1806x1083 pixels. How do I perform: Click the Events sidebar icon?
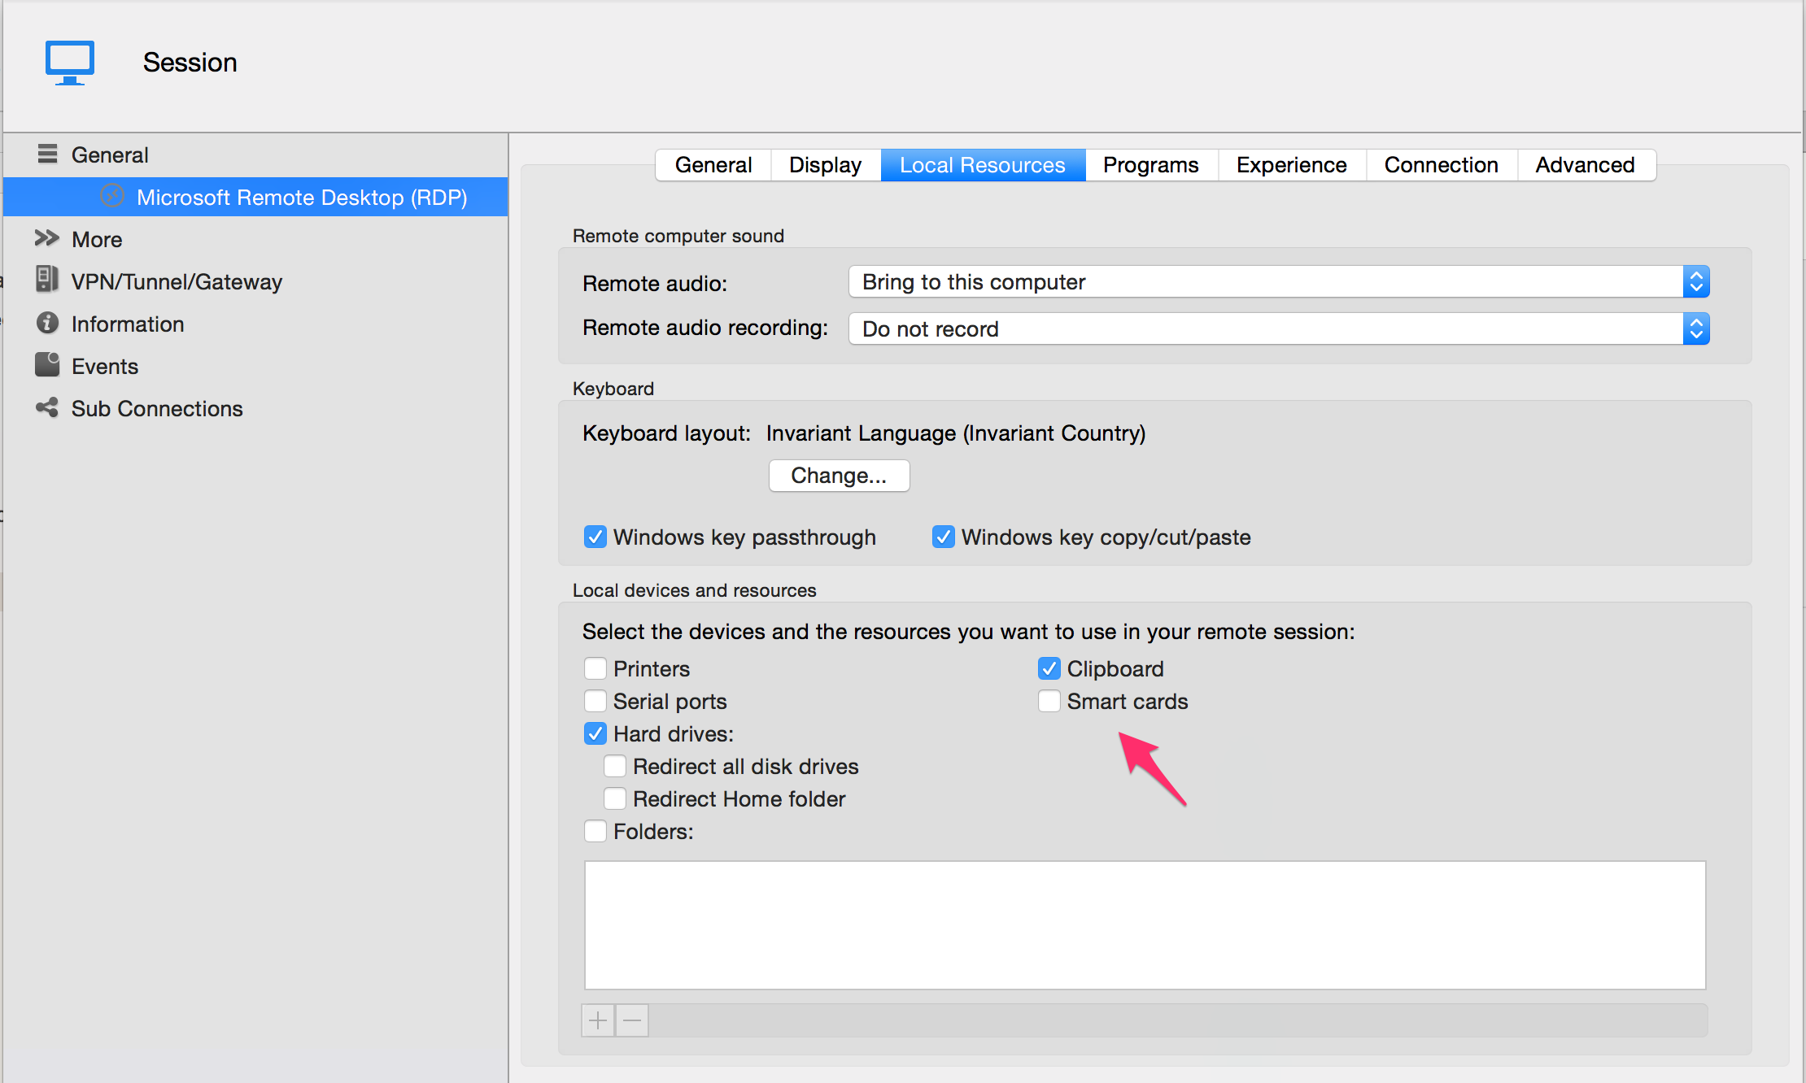(46, 365)
